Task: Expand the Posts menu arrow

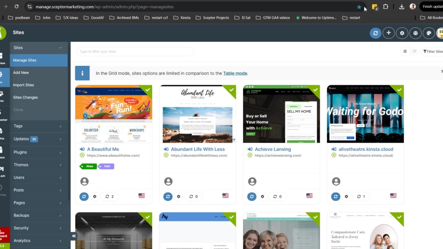Action: coord(60,190)
